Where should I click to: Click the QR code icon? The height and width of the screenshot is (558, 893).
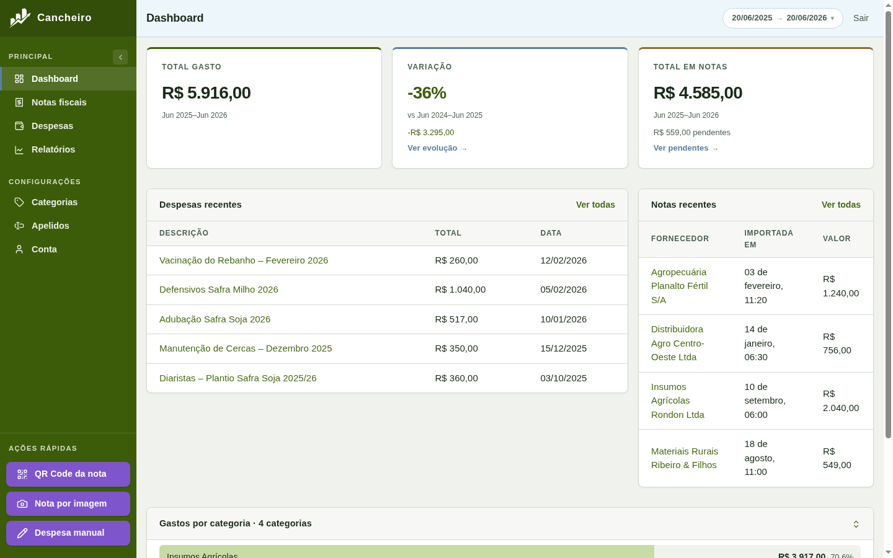(22, 474)
